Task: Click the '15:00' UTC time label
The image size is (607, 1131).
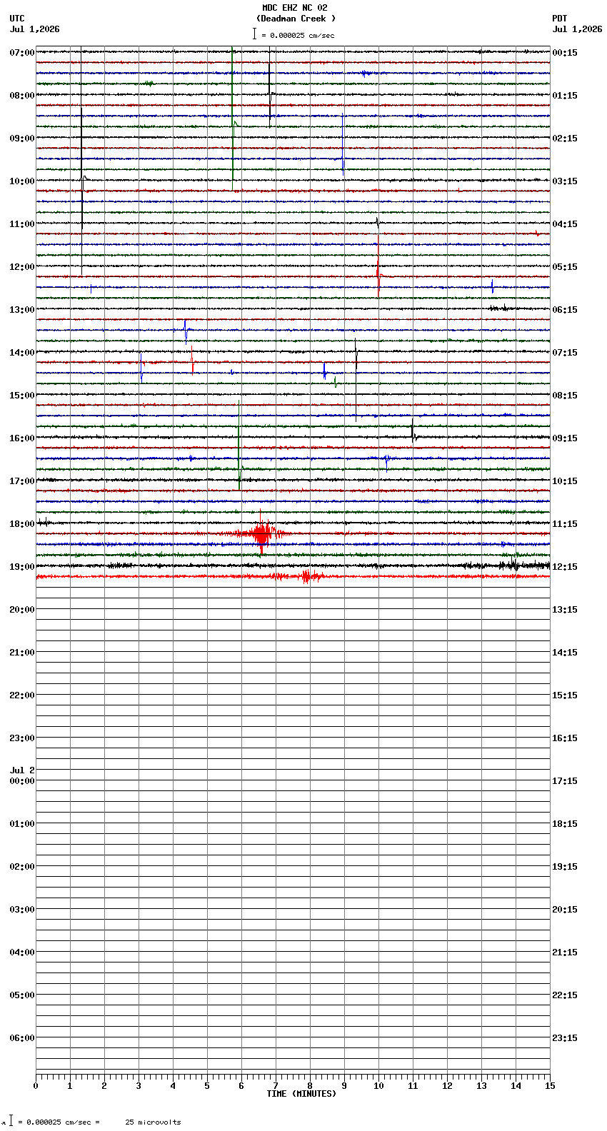Action: point(22,396)
